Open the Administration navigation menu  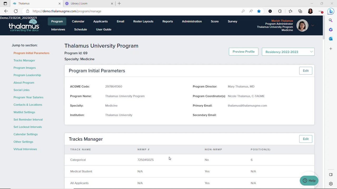[x=192, y=22]
